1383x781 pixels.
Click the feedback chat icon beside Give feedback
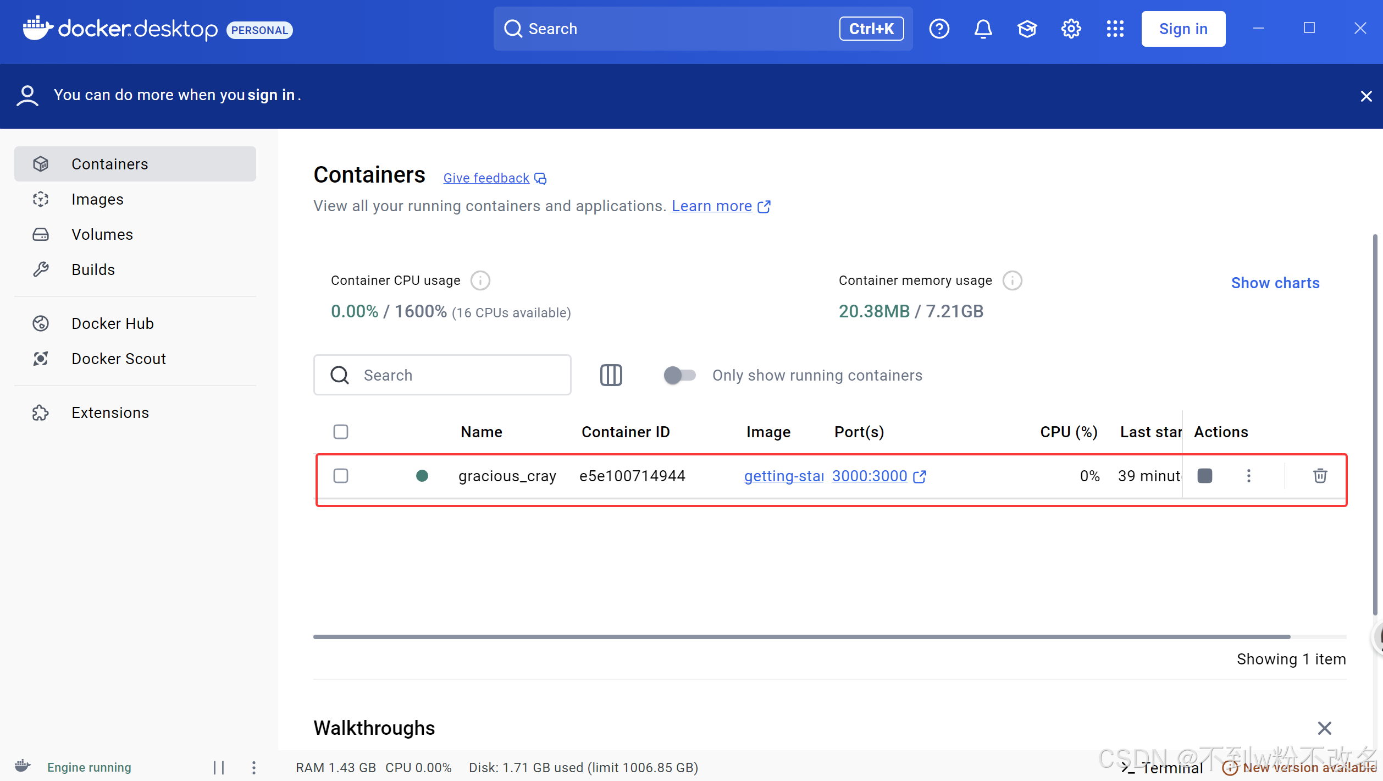[540, 178]
